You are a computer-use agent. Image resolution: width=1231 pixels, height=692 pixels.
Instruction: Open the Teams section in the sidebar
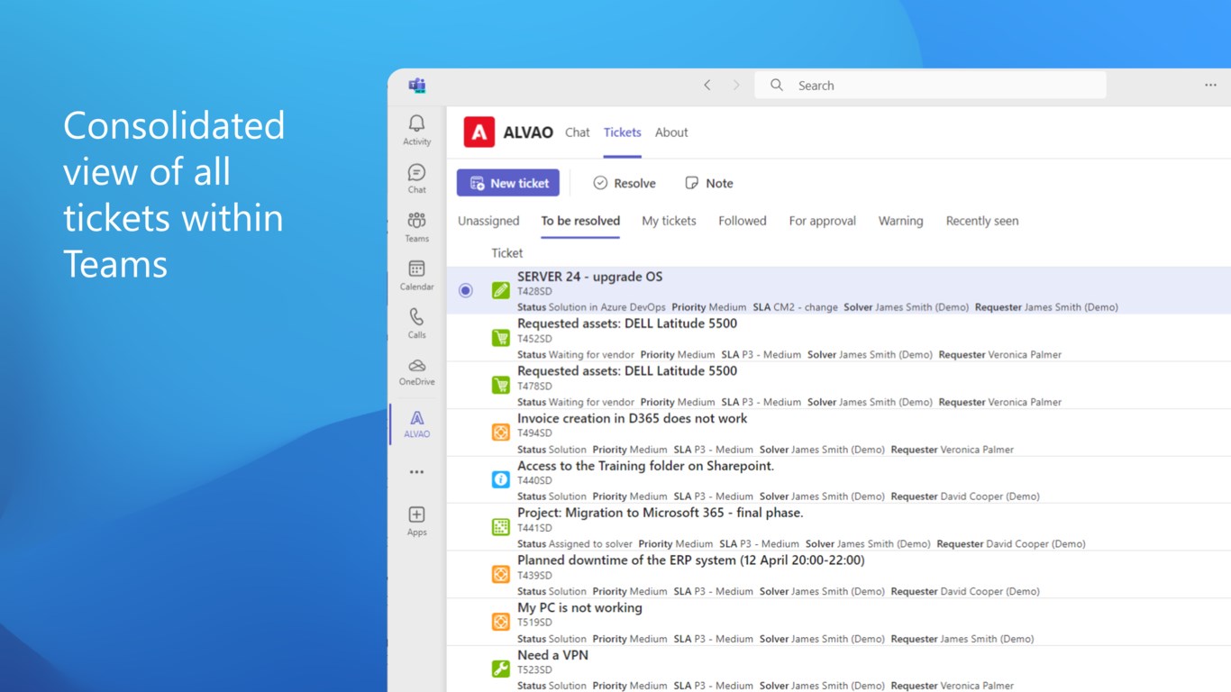tap(416, 226)
